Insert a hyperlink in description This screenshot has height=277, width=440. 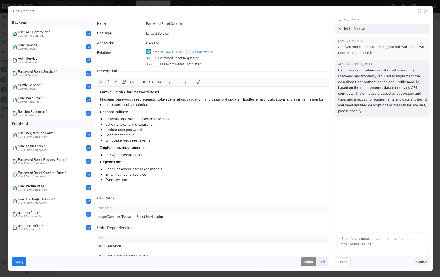coord(198,82)
